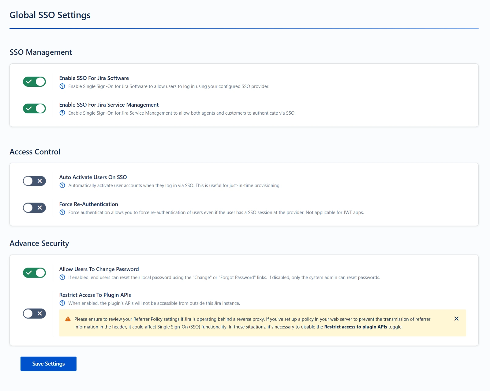Click help icon for Enable SSO For Jira Software
Screen dimensions: 490x391
pyautogui.click(x=62, y=86)
